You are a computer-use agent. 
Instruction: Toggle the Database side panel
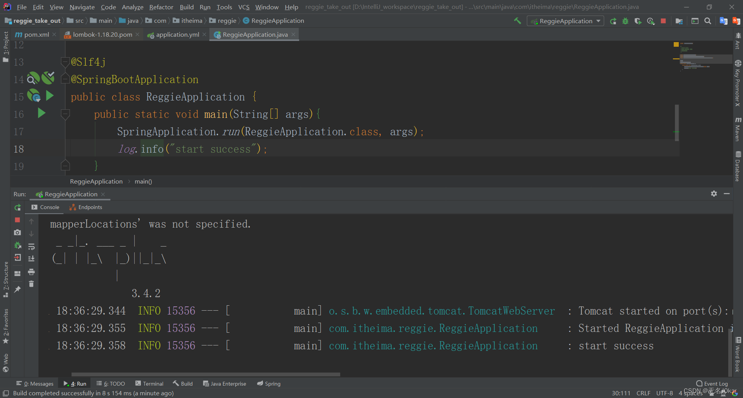(x=738, y=166)
